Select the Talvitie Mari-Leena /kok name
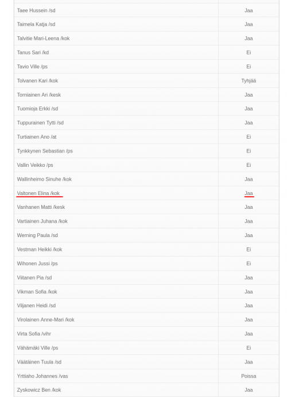This screenshot has width=287, height=397. tap(43, 39)
